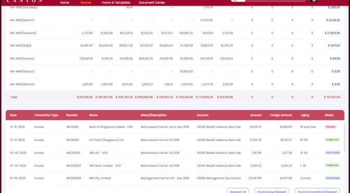Click COMPLETED badge for LGT Bank row
The image size is (350, 193).
[332, 140]
